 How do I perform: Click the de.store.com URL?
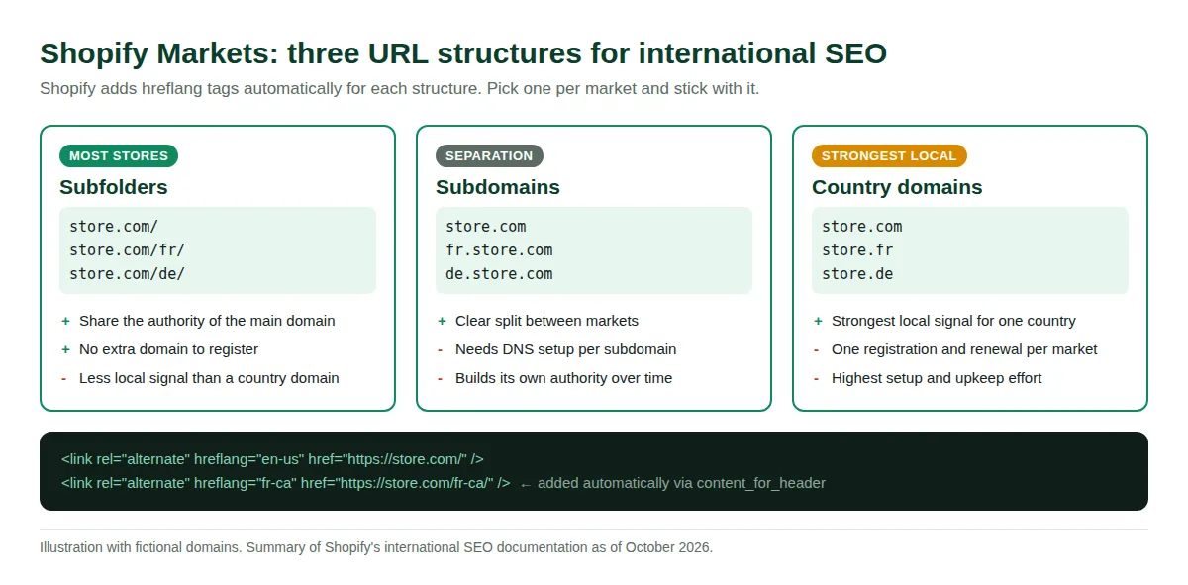pyautogui.click(x=499, y=274)
